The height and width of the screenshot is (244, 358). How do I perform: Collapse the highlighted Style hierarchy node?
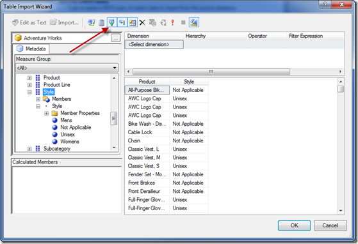(29, 92)
